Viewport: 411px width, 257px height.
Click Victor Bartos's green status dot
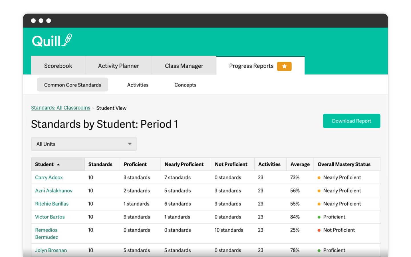click(x=319, y=217)
